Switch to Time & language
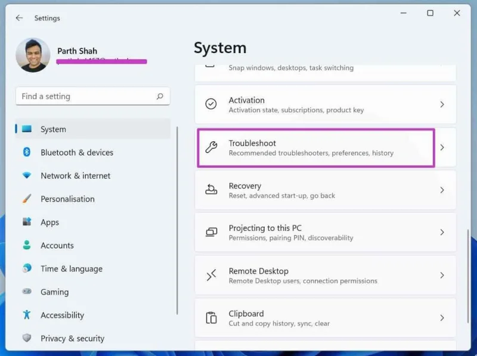The width and height of the screenshot is (477, 356). pos(93,269)
